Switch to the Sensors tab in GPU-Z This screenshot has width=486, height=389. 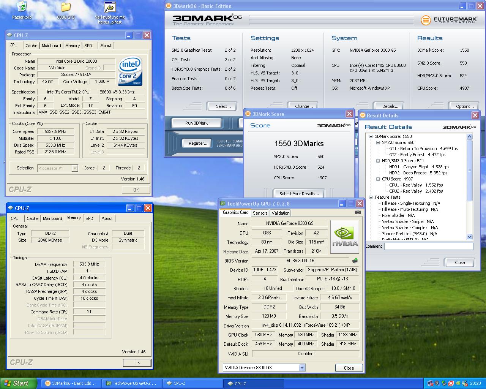(x=260, y=213)
